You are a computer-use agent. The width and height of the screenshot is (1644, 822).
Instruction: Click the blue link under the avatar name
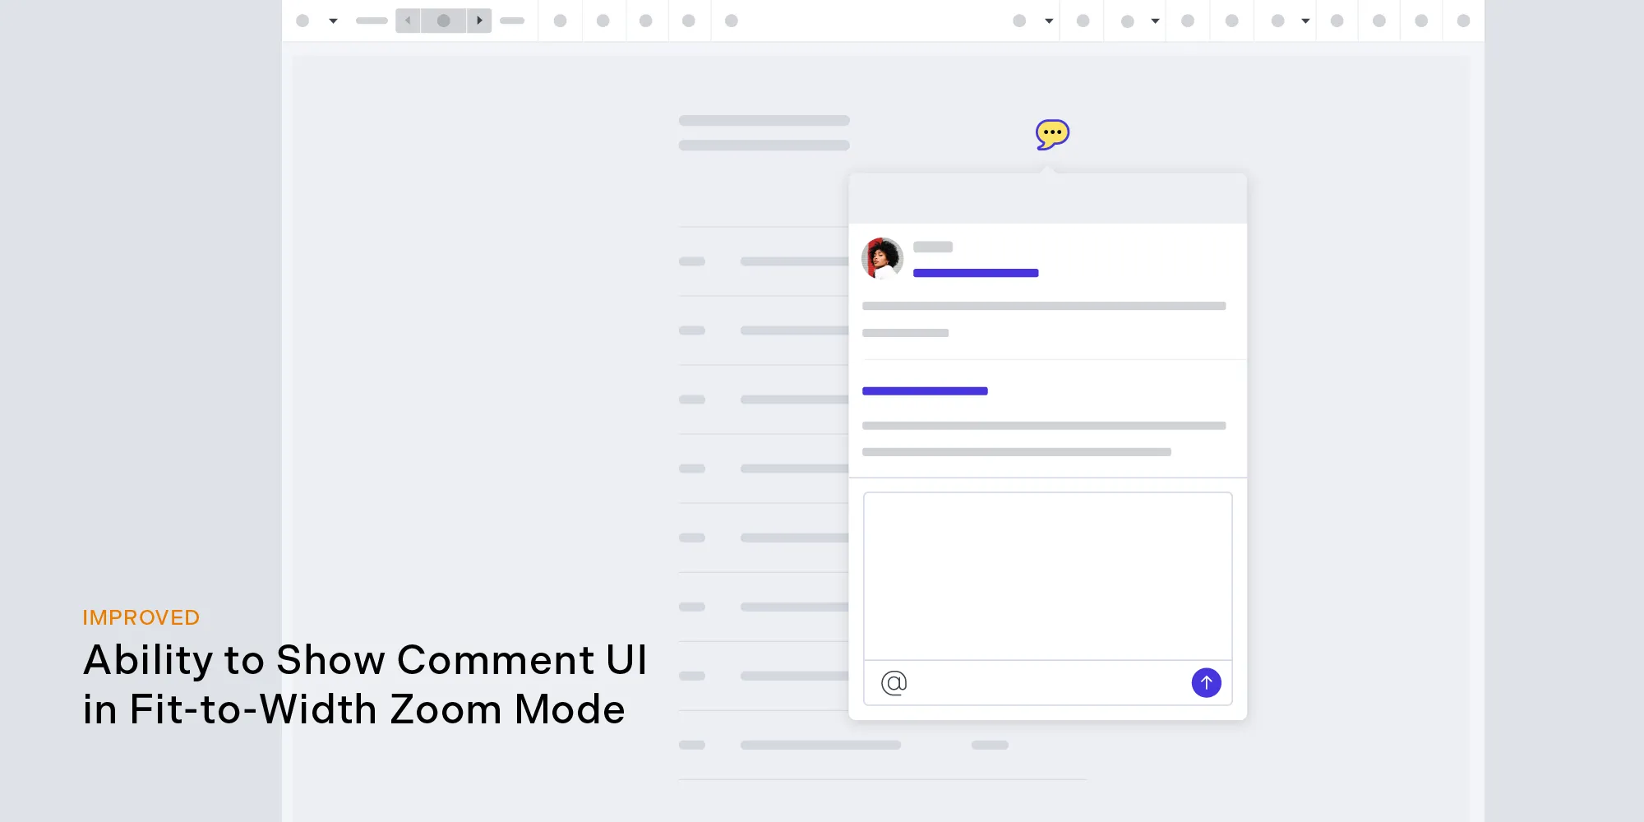click(x=975, y=272)
